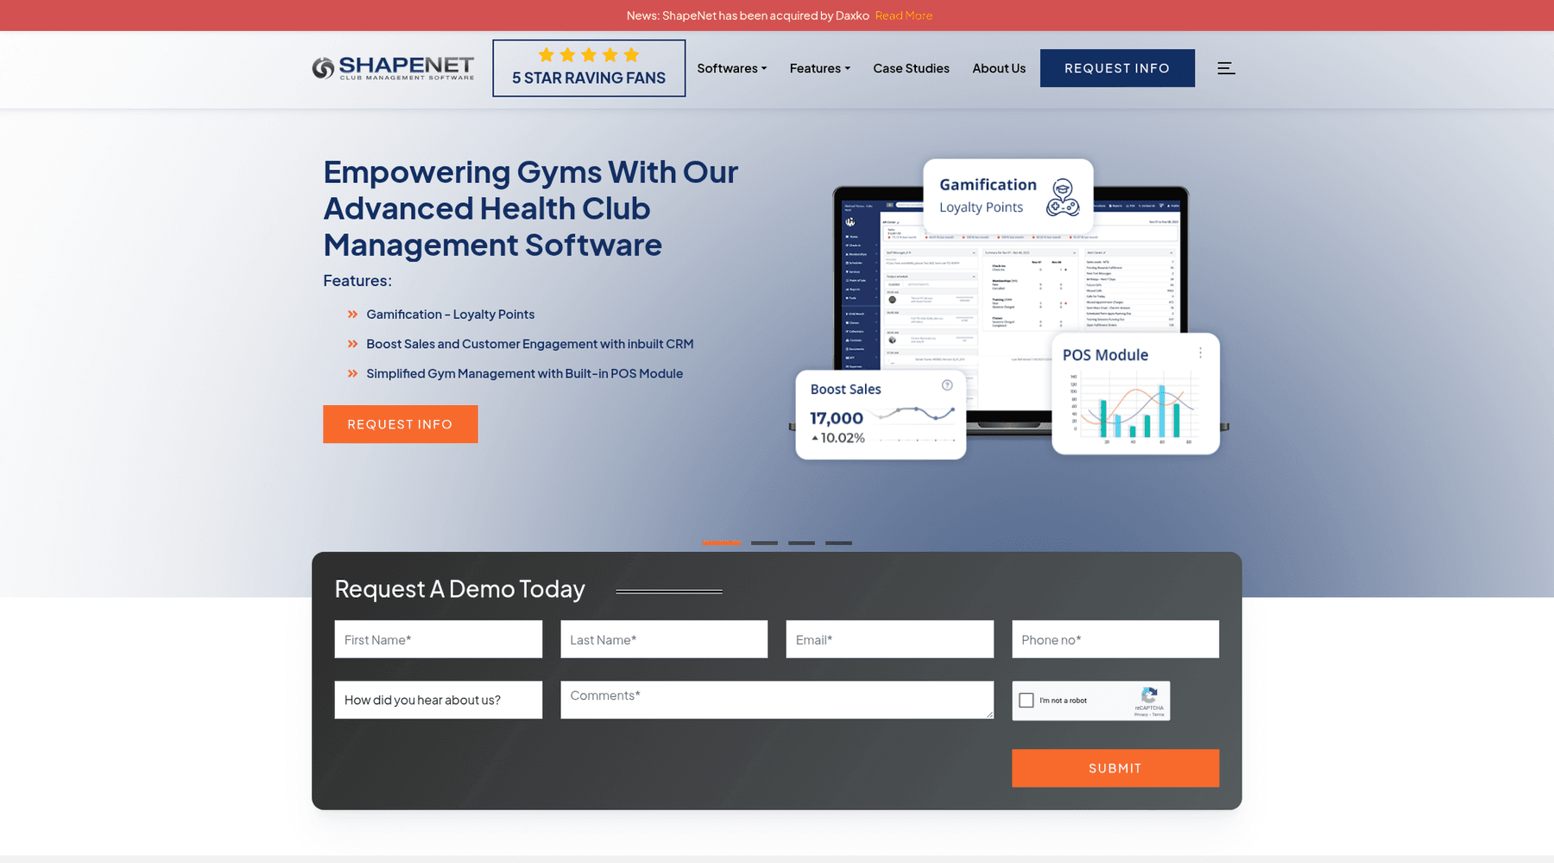Click the ShapeNet logo
This screenshot has width=1554, height=863.
[x=393, y=68]
